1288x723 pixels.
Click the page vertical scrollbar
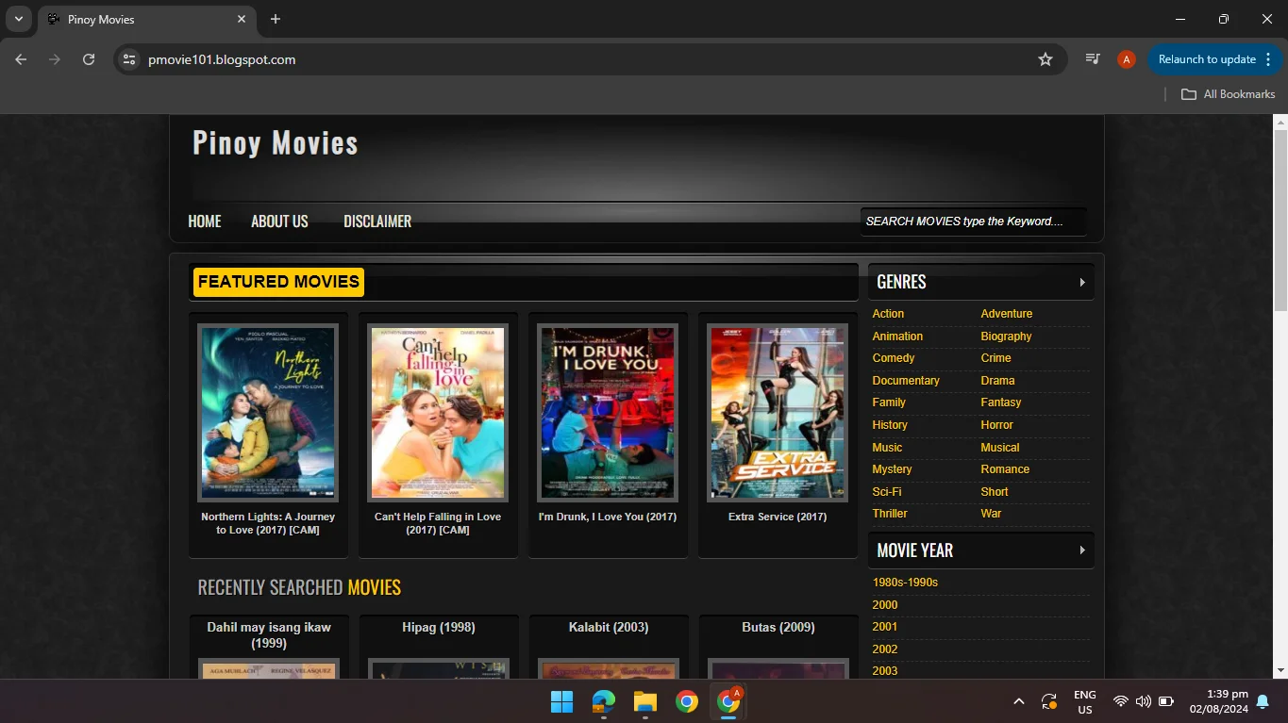coord(1280,220)
